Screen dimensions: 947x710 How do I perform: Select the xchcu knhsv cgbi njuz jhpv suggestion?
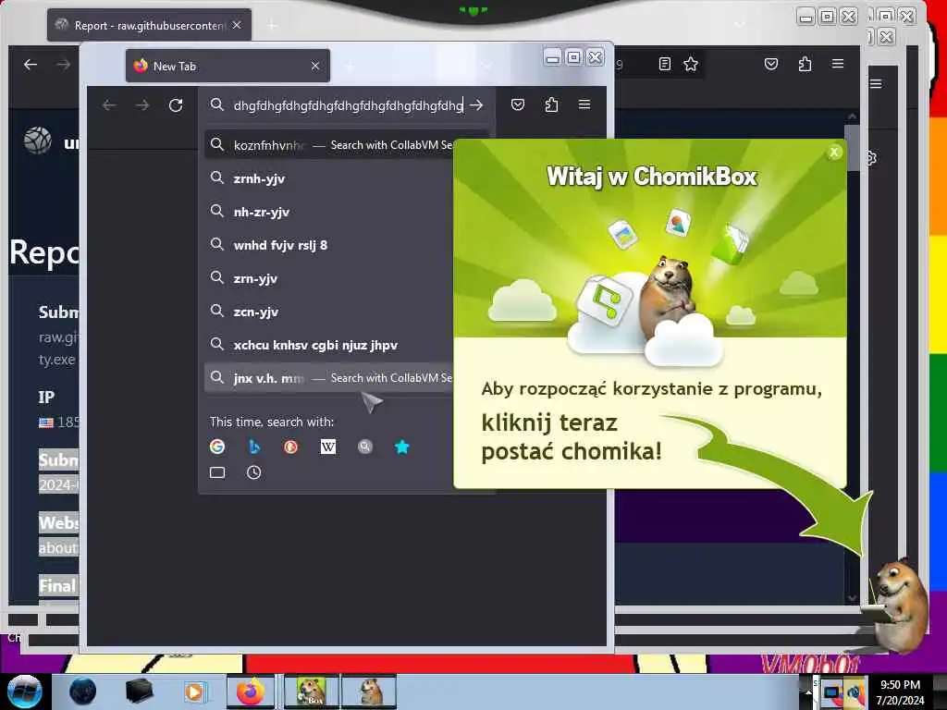pos(330,346)
